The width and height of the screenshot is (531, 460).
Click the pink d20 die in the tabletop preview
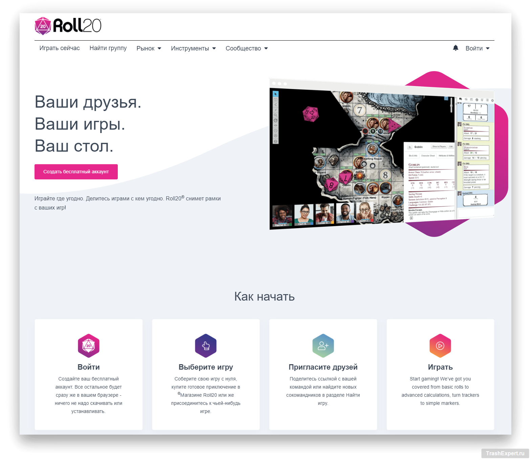point(310,114)
